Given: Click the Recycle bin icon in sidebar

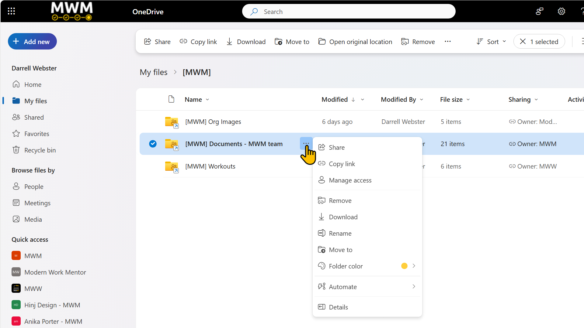Looking at the screenshot, I should (x=16, y=150).
